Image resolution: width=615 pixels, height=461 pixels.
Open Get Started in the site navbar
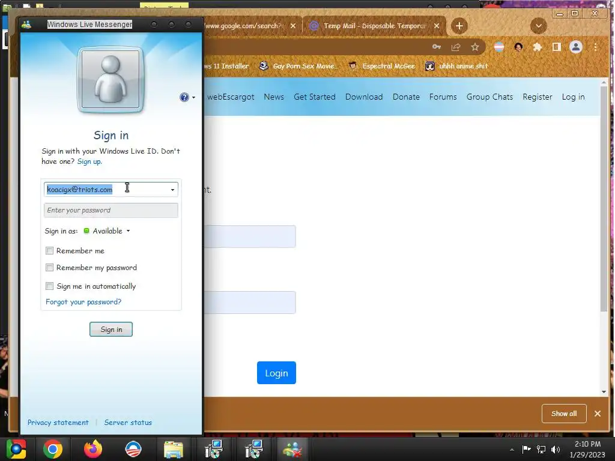click(x=315, y=97)
